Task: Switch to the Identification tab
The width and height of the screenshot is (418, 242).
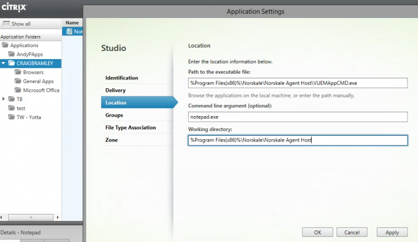Action: [121, 78]
